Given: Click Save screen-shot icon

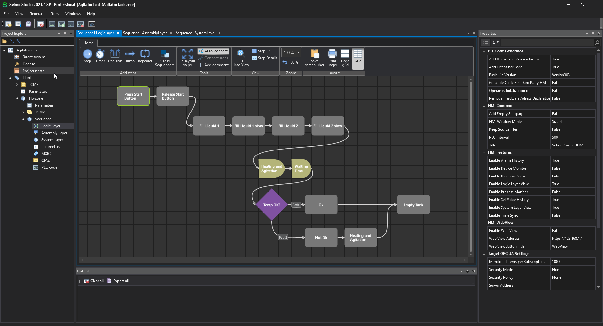Looking at the screenshot, I should pos(315,58).
